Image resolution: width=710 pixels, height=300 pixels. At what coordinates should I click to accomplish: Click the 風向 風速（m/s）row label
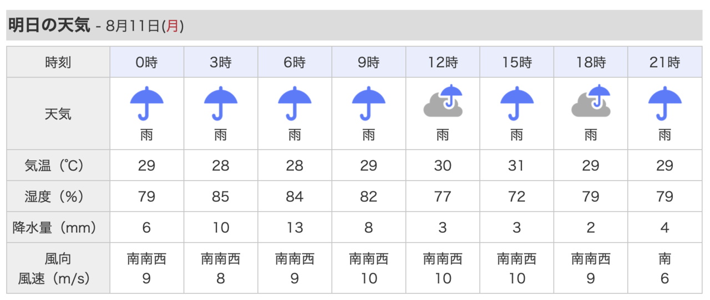tap(58, 268)
